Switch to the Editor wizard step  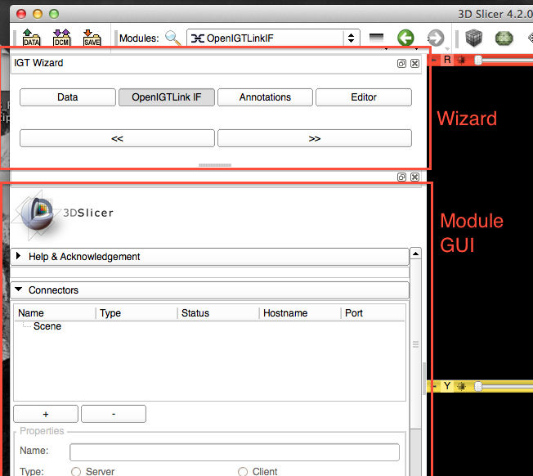click(x=364, y=97)
